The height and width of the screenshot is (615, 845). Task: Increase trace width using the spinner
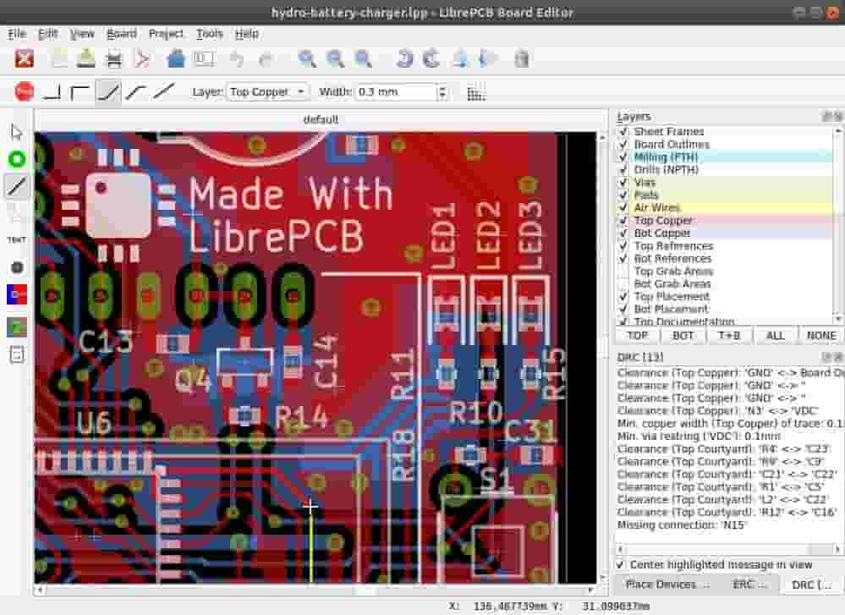point(442,87)
